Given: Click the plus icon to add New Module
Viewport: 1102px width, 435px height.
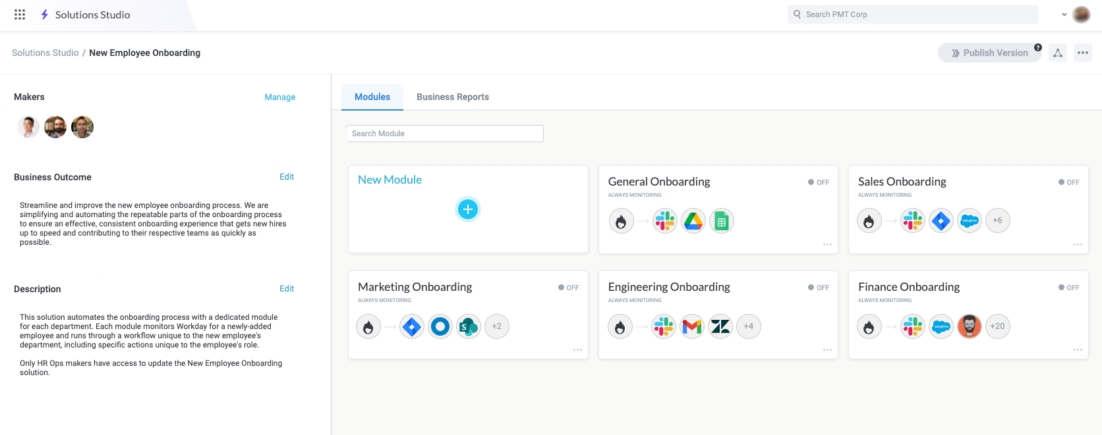Looking at the screenshot, I should [468, 209].
